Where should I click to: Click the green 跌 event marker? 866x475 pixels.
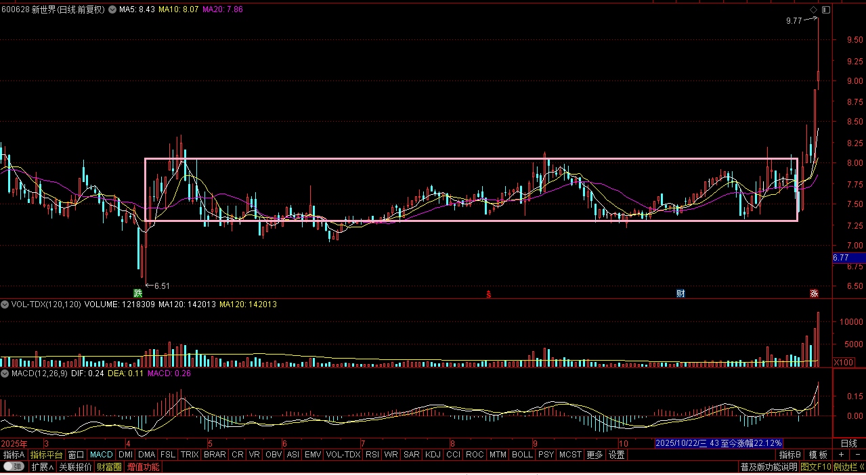[138, 293]
